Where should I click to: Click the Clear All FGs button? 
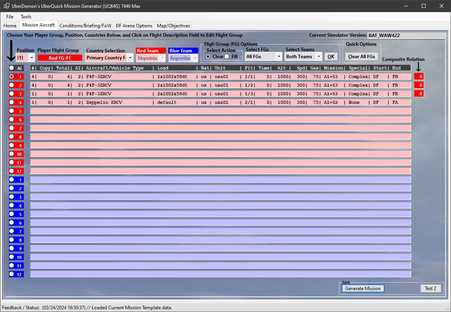pyautogui.click(x=362, y=57)
